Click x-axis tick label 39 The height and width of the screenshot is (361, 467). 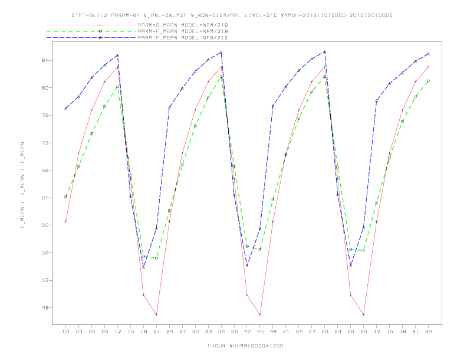(x=234, y=332)
